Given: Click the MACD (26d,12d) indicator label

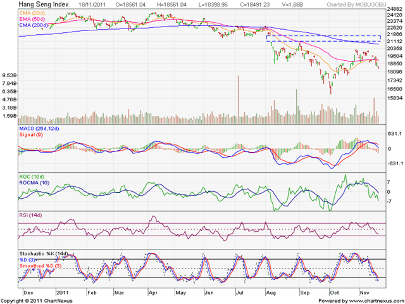Looking at the screenshot, I should [39, 129].
